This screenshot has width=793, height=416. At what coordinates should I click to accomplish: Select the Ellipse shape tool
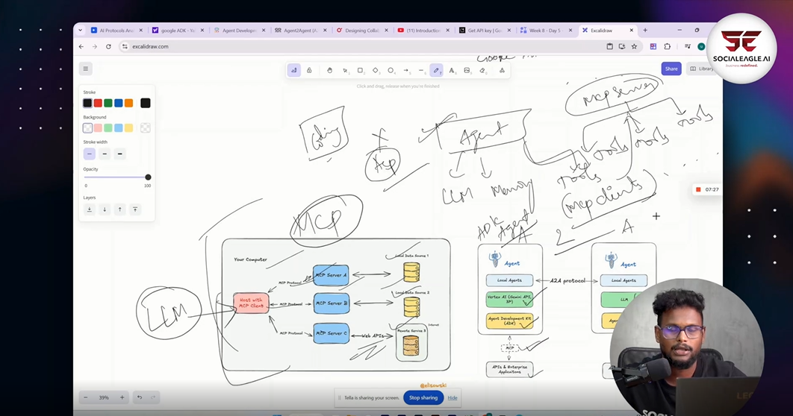(x=391, y=70)
